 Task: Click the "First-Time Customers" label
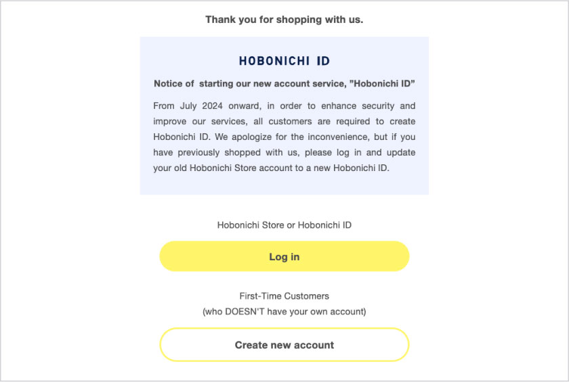point(284,296)
